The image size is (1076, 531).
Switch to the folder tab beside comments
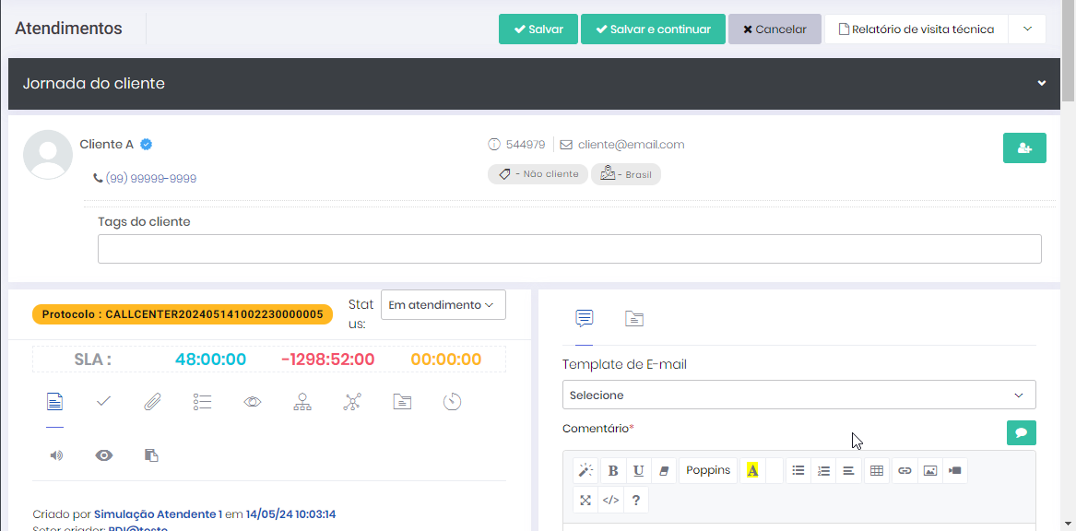click(x=633, y=319)
